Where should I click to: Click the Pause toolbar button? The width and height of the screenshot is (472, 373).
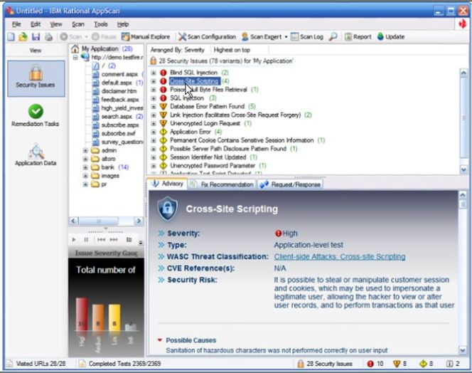[x=104, y=37]
